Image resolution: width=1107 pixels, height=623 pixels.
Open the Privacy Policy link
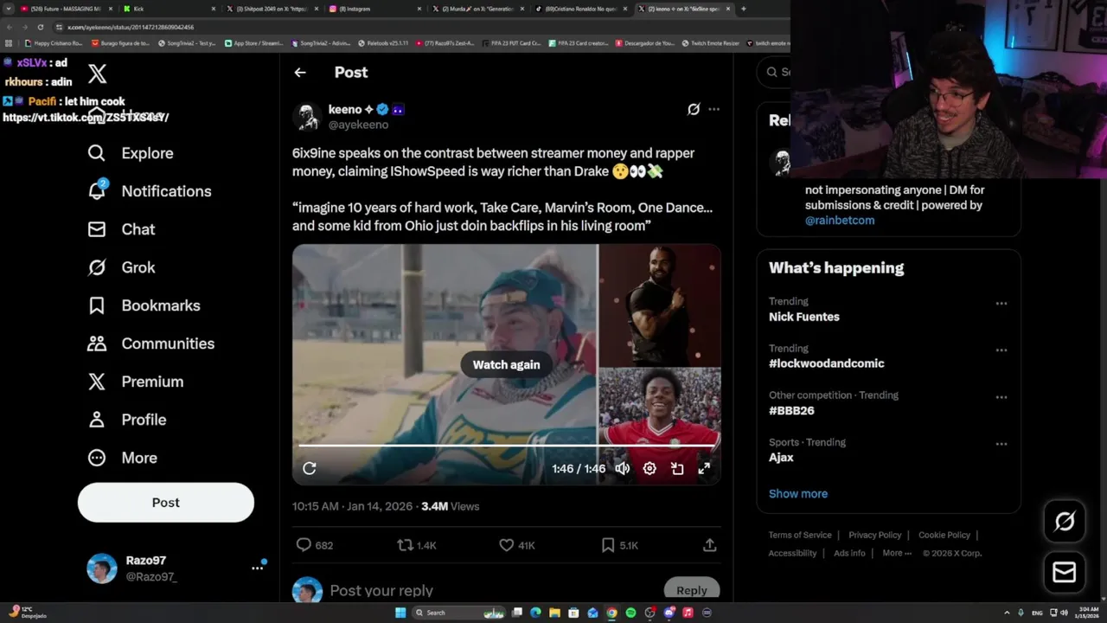pyautogui.click(x=875, y=535)
